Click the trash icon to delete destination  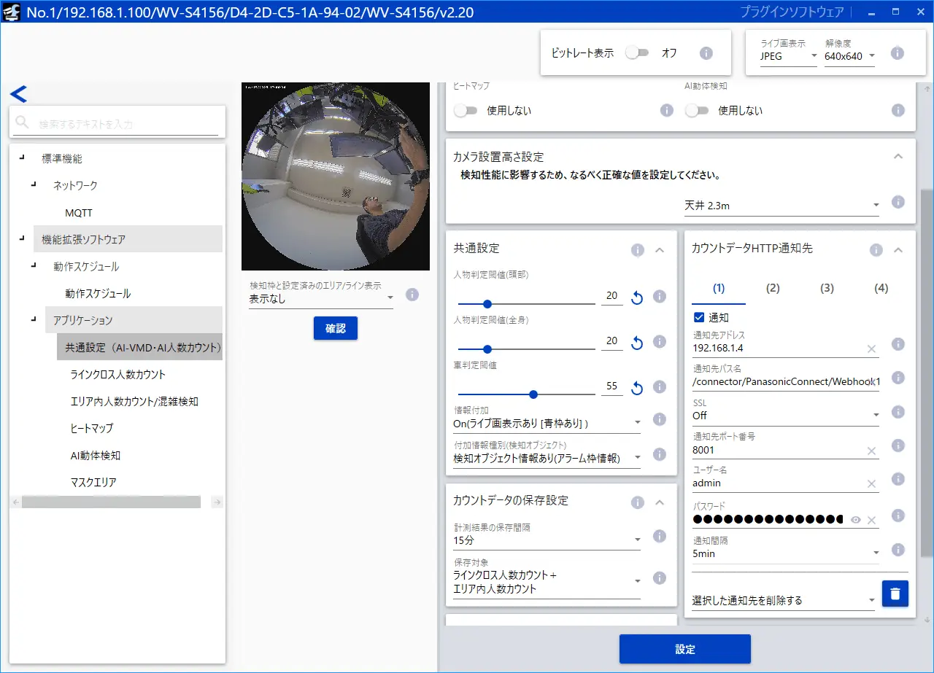[895, 594]
